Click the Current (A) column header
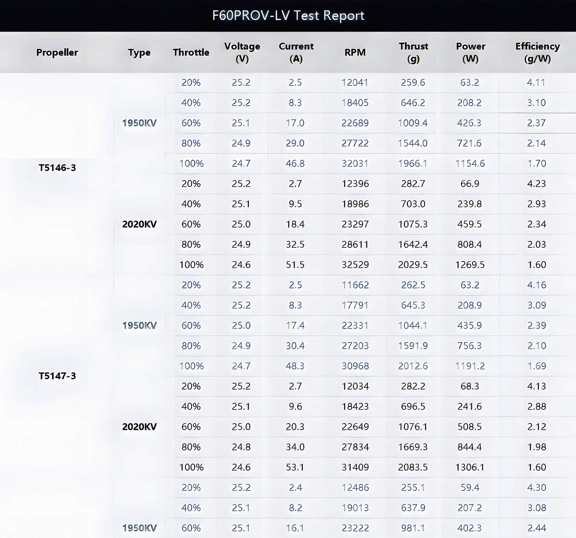576x538 pixels. click(296, 52)
